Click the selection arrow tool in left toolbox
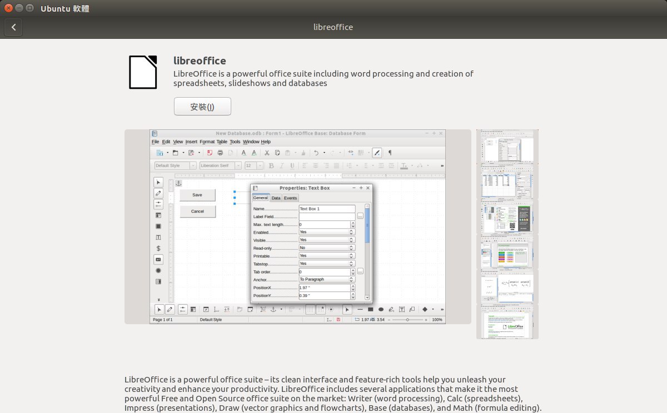The image size is (667, 413). pyautogui.click(x=158, y=182)
